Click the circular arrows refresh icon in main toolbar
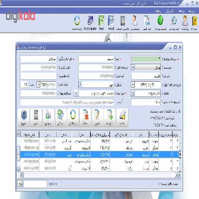The width and height of the screenshot is (199, 199). click(77, 21)
